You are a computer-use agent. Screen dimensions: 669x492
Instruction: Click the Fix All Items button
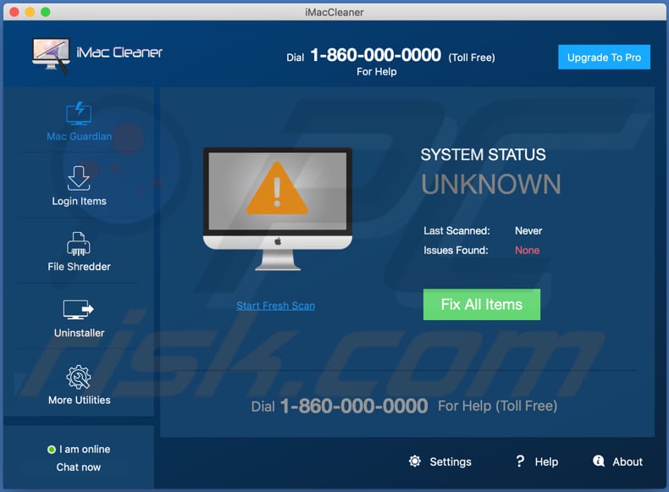pyautogui.click(x=482, y=305)
